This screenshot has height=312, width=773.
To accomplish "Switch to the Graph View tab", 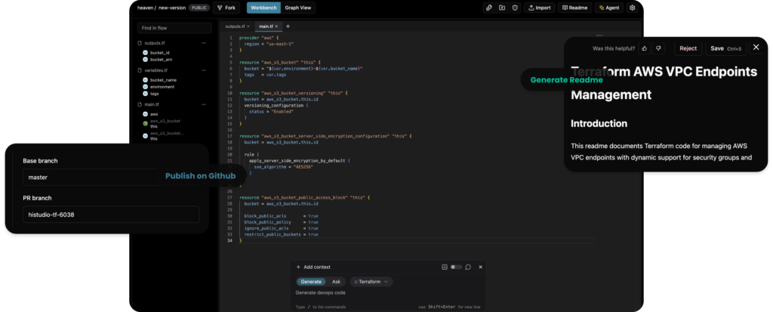I will coord(298,8).
